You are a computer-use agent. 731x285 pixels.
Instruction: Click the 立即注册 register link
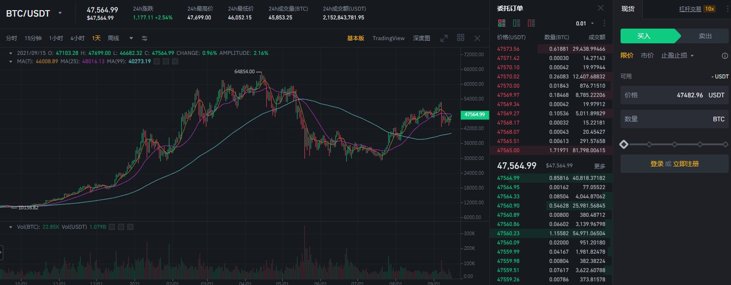[686, 164]
